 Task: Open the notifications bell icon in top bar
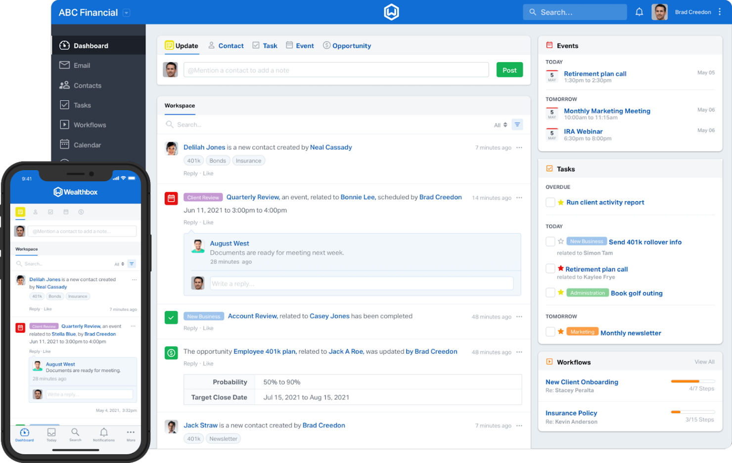[639, 12]
